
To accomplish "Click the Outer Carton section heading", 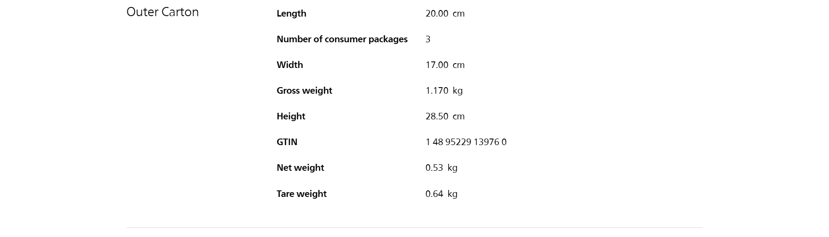I will click(x=162, y=12).
